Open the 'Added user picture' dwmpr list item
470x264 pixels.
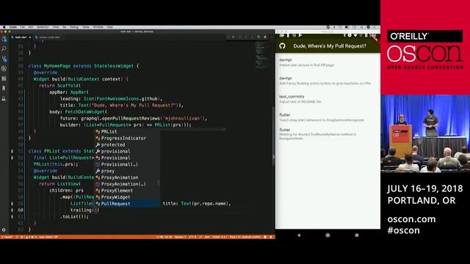(x=328, y=62)
